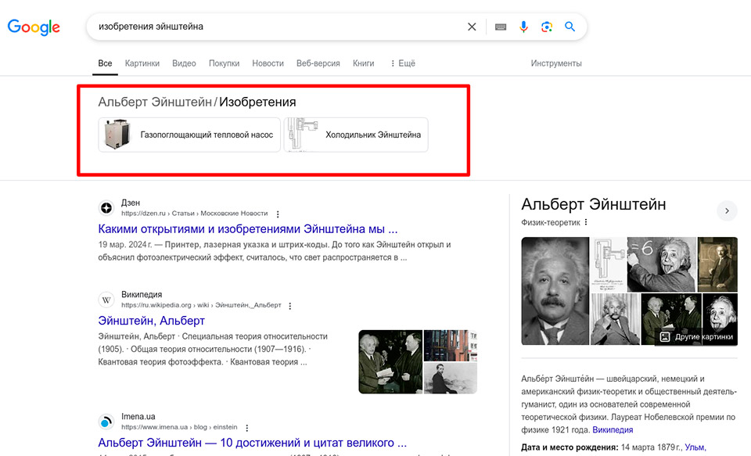This screenshot has height=456, width=751.
Task: Switch to the Картинки tab
Action: tap(142, 63)
